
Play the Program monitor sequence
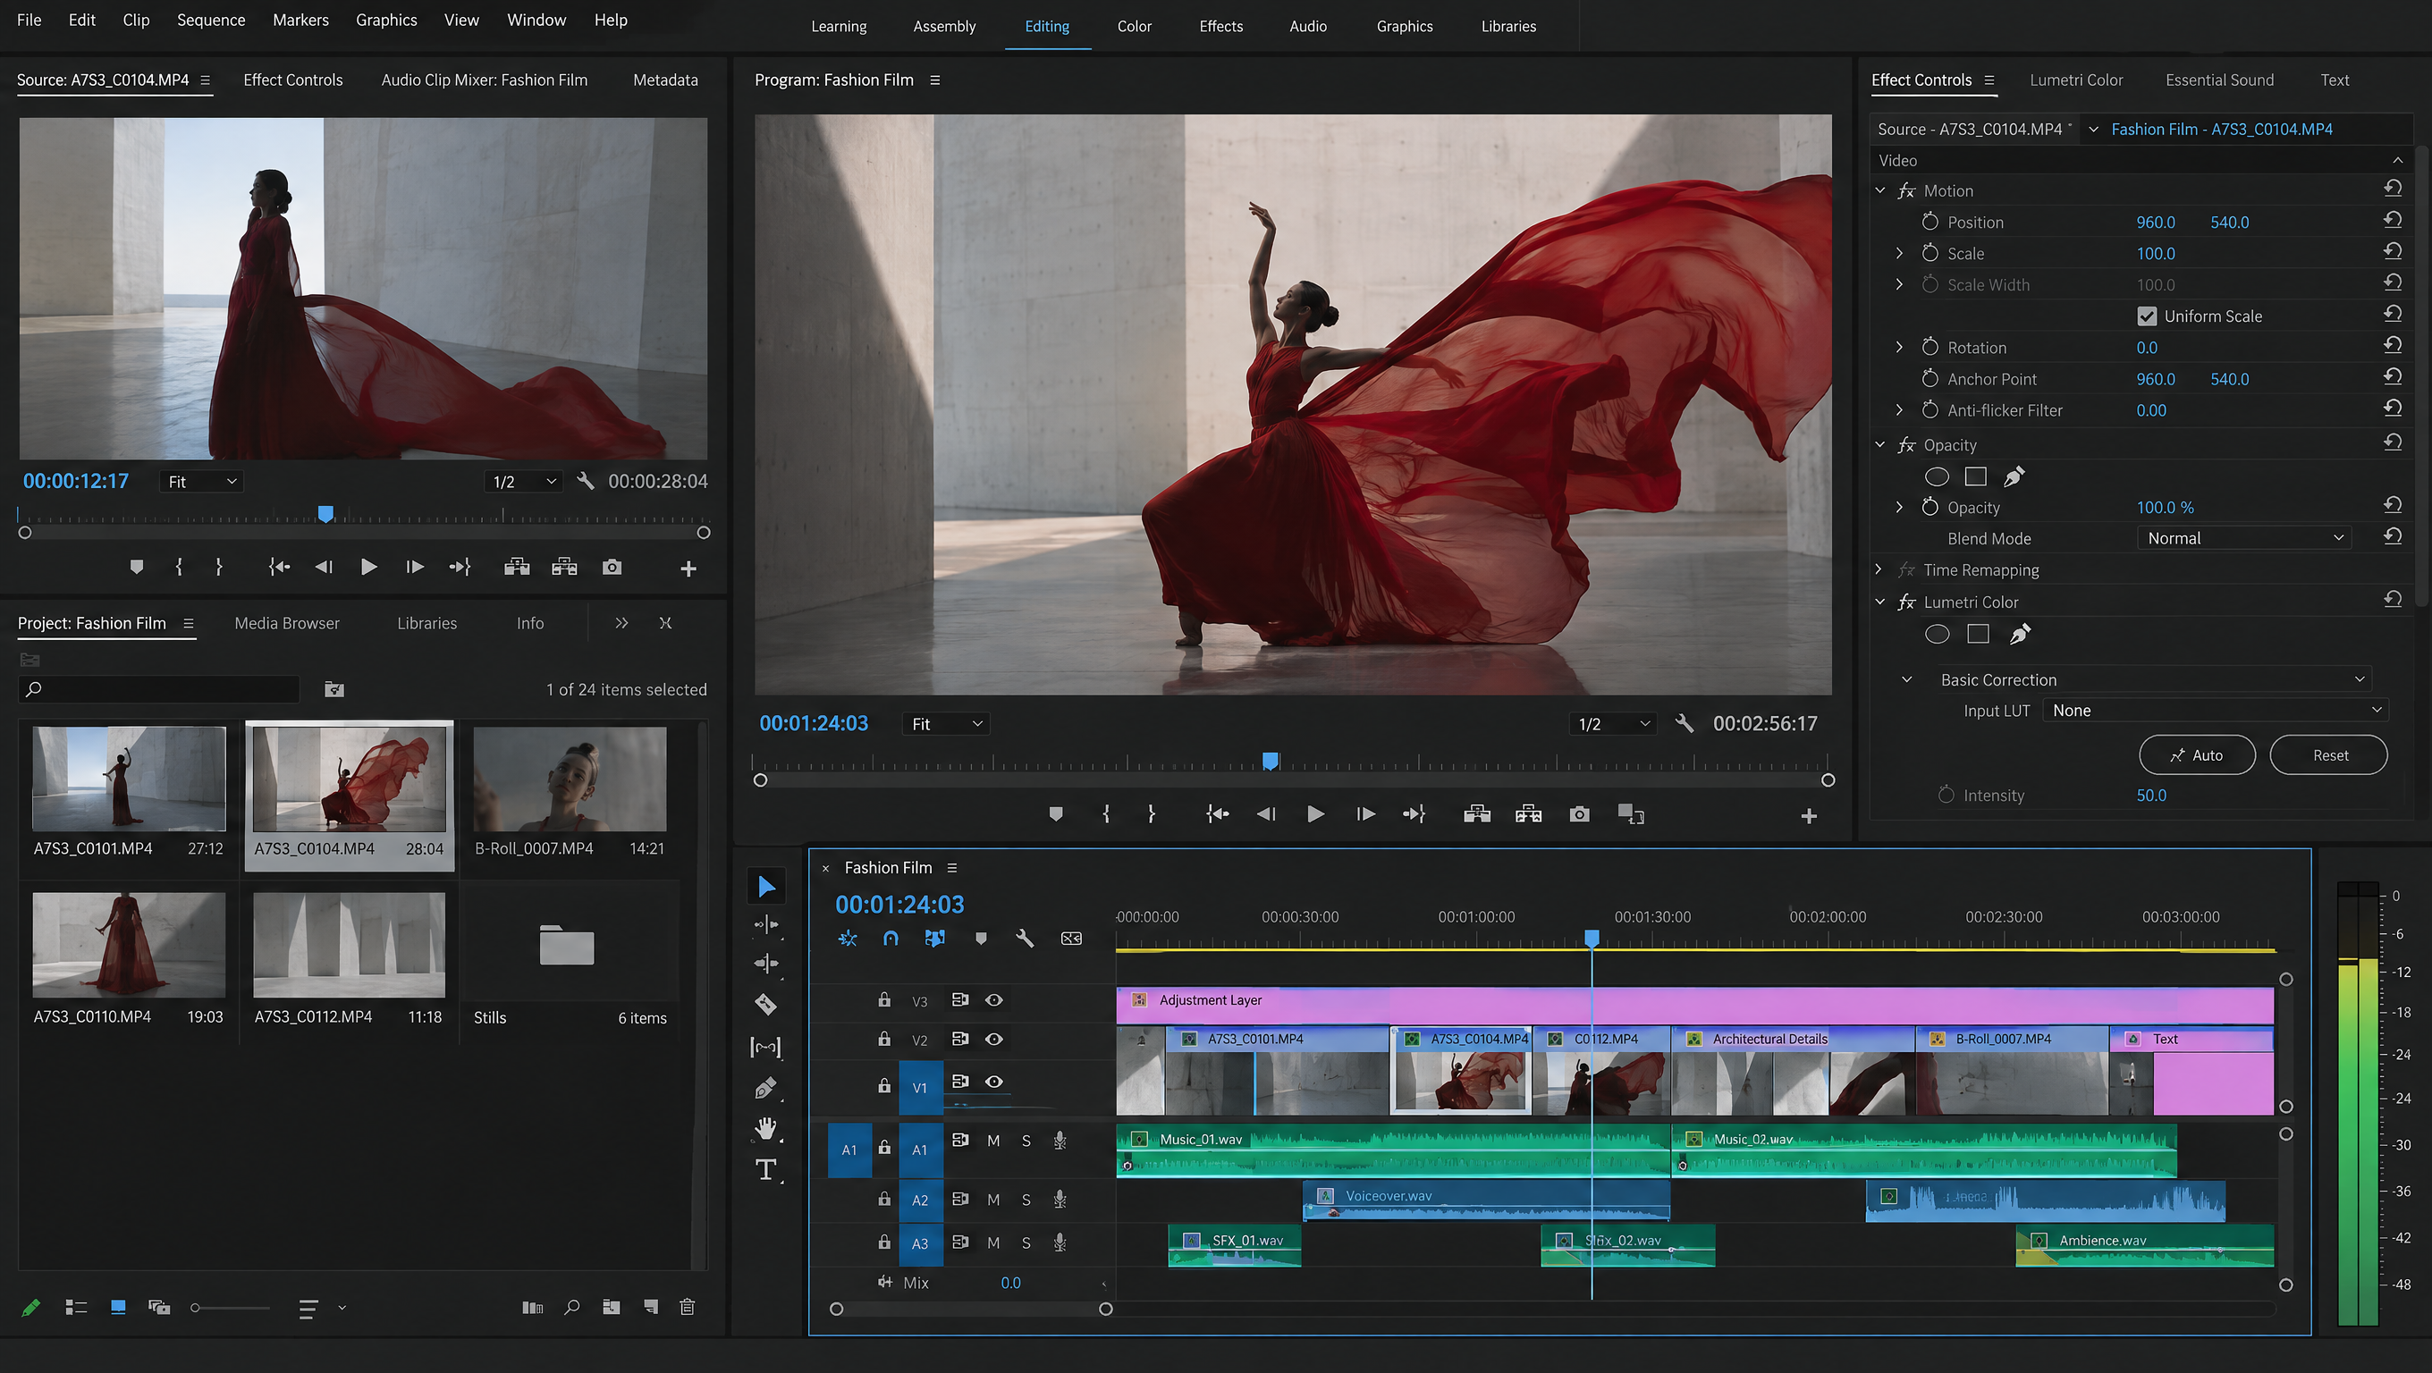click(x=1315, y=814)
